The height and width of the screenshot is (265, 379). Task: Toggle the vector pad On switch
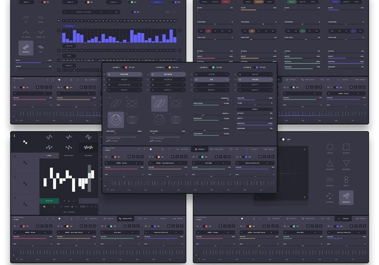pos(282,139)
